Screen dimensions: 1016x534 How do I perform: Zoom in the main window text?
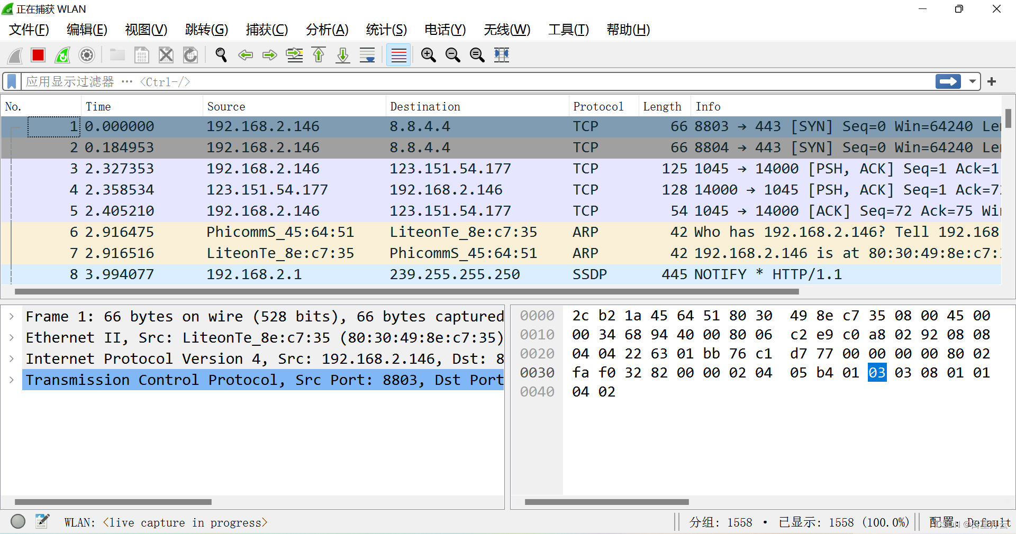click(429, 55)
